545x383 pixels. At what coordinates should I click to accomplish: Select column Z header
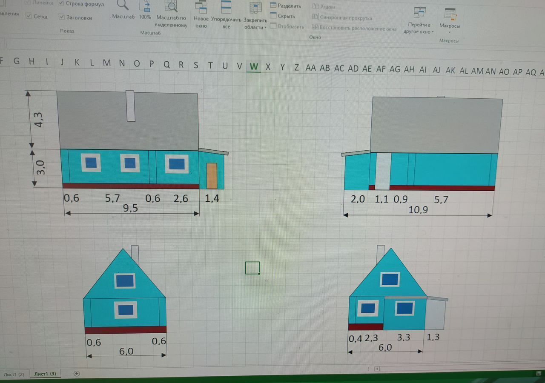point(297,67)
